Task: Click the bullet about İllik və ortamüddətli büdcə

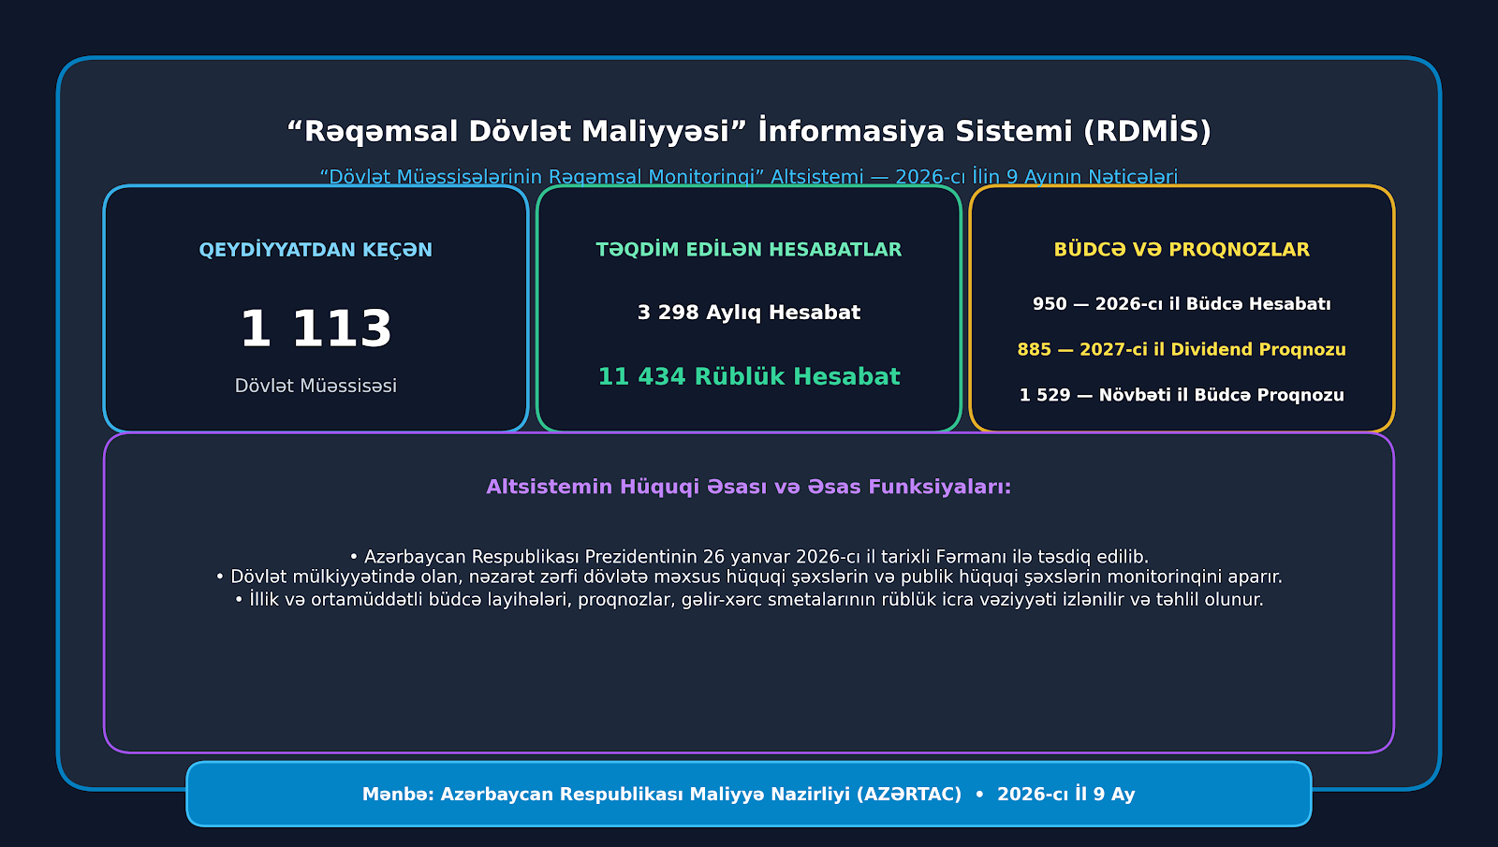Action: click(749, 599)
